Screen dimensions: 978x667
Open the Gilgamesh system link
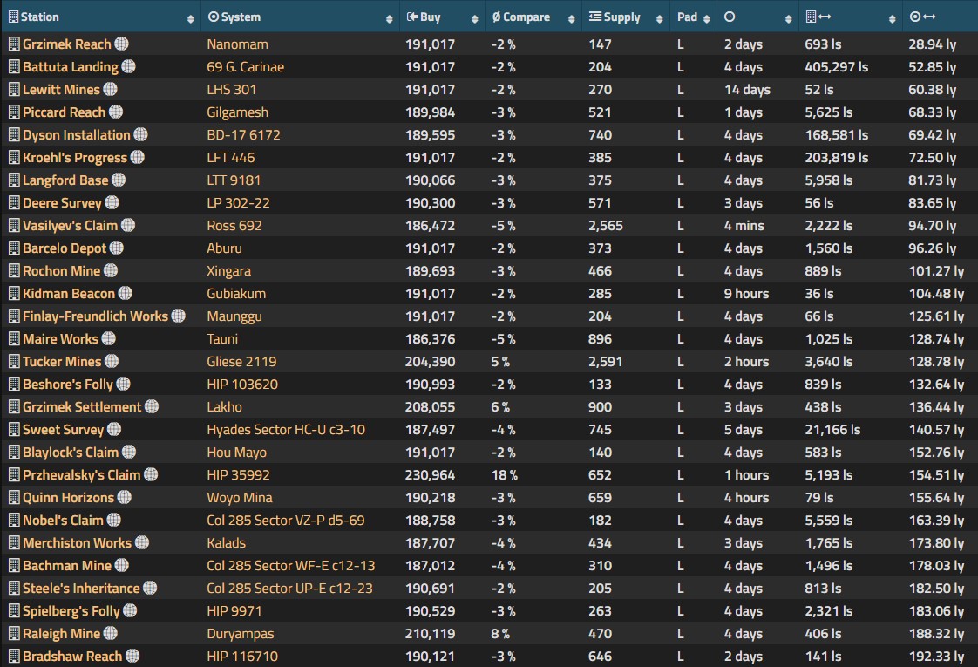click(x=238, y=112)
